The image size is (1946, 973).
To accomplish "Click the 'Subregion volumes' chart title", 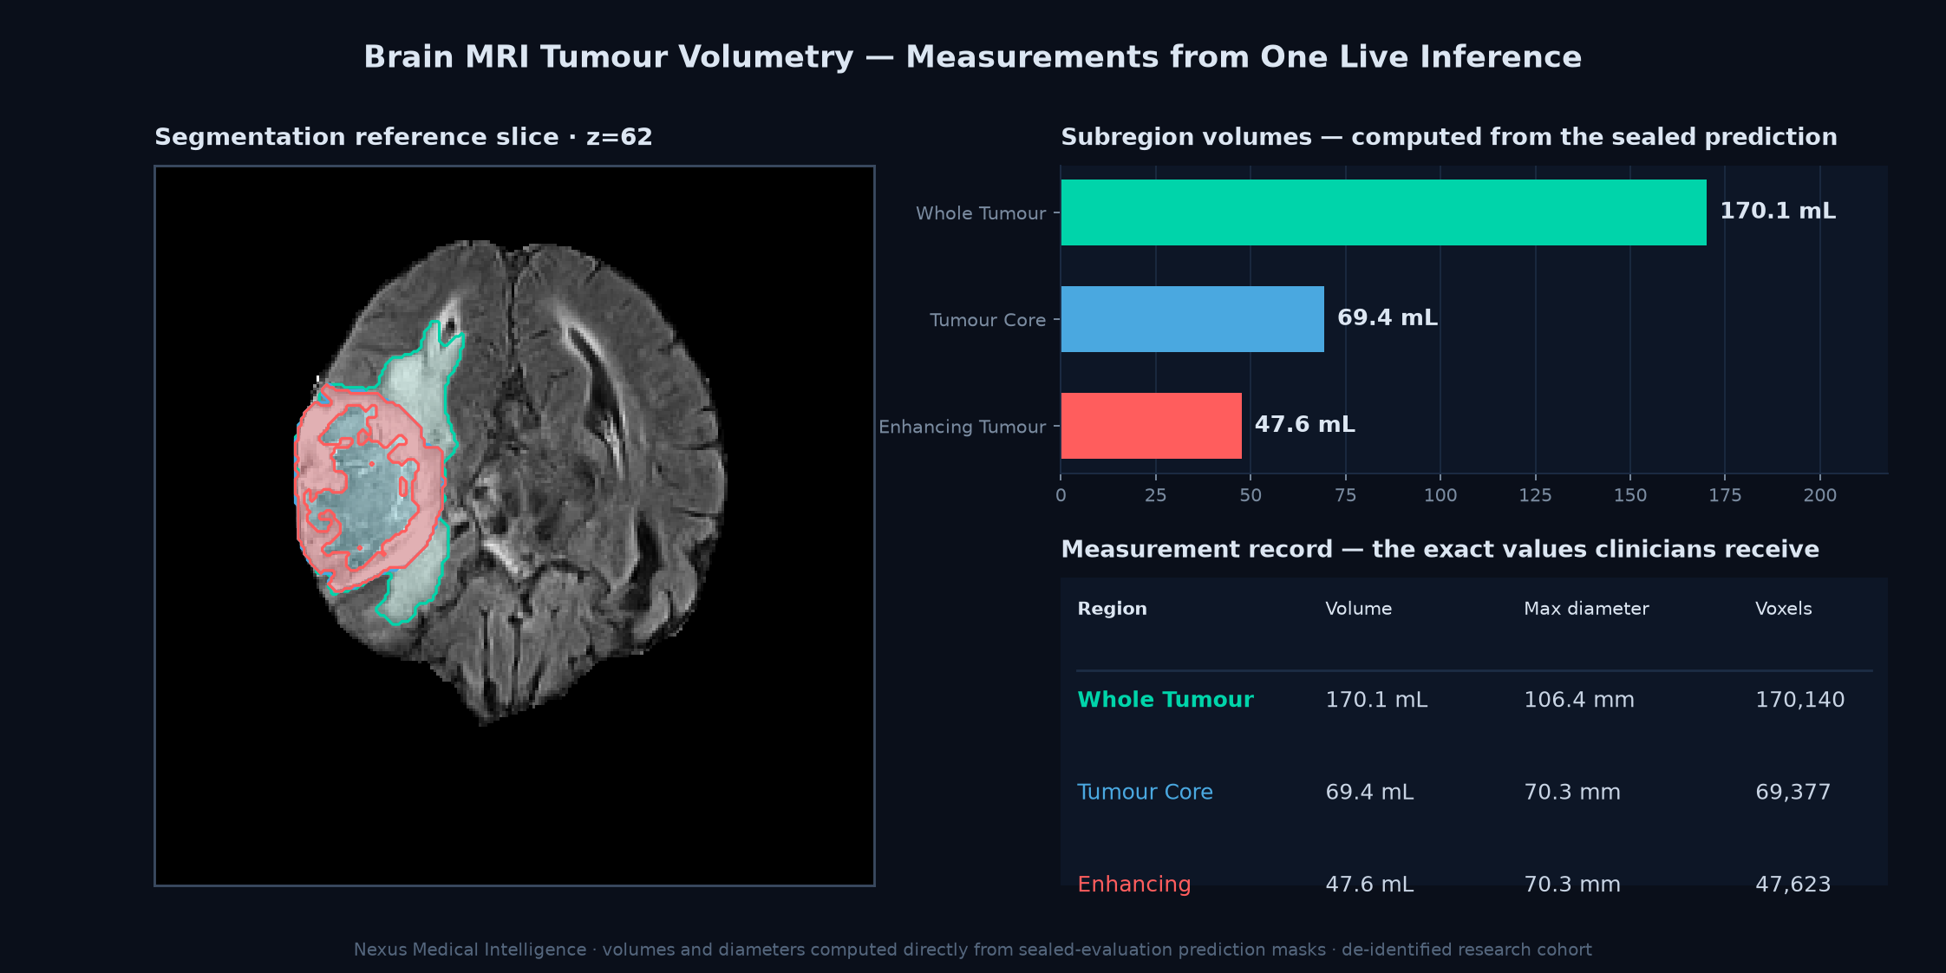I will (x=1449, y=137).
